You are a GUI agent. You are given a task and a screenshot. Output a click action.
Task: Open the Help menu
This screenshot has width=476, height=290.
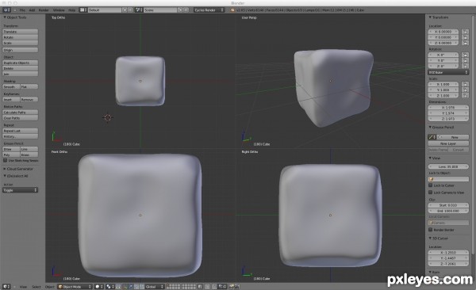click(71, 10)
